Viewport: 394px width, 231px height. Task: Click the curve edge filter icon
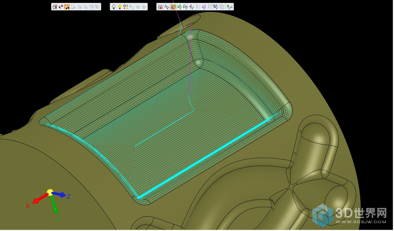coord(192,7)
